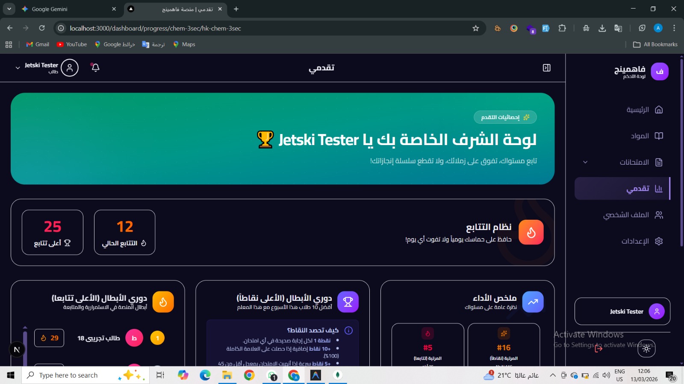Open the Windows Start menu
Image resolution: width=684 pixels, height=384 pixels.
(11, 375)
